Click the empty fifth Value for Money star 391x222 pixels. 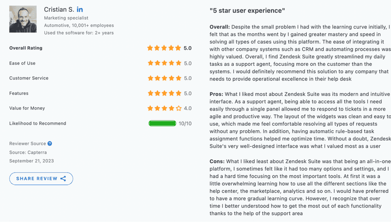coord(179,108)
